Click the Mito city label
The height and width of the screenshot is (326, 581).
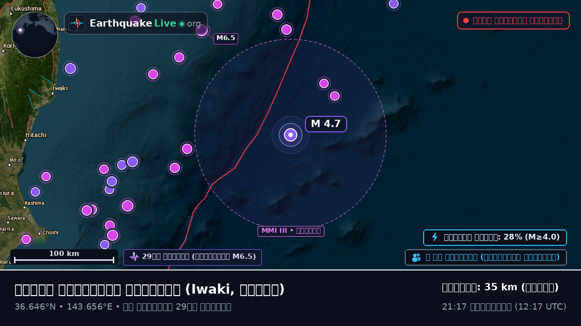15,160
